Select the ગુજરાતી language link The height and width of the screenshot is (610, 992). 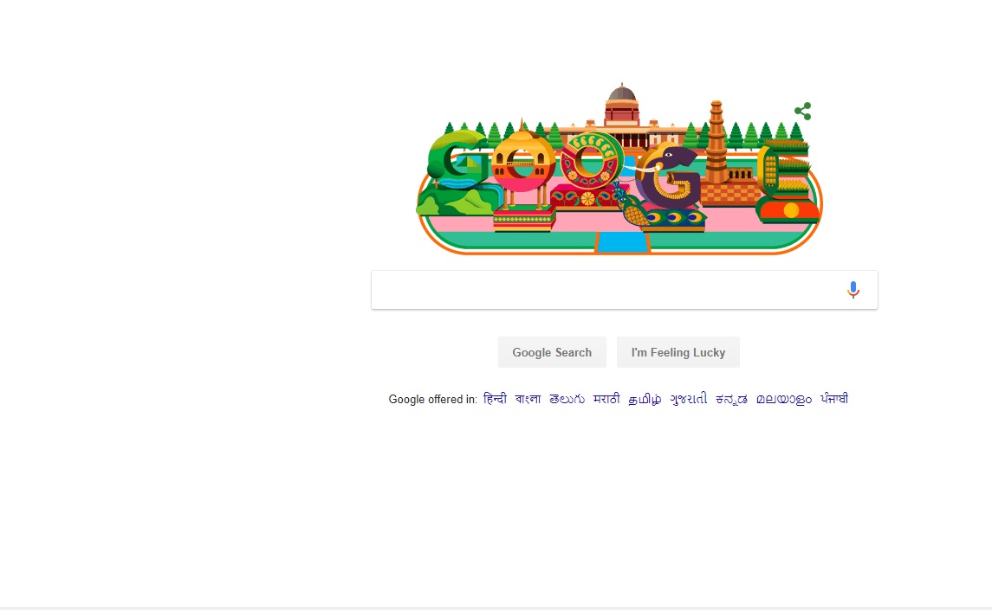[x=688, y=399]
